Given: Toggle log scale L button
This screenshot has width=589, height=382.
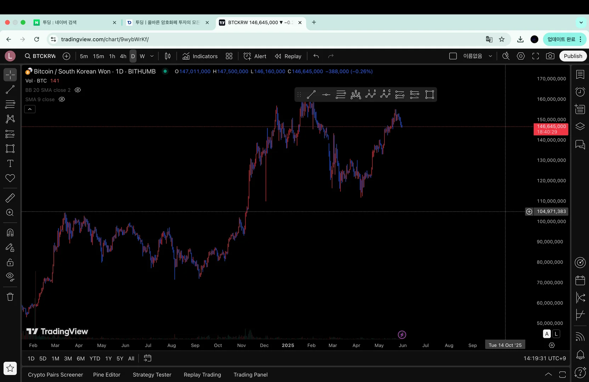Looking at the screenshot, I should (x=556, y=334).
